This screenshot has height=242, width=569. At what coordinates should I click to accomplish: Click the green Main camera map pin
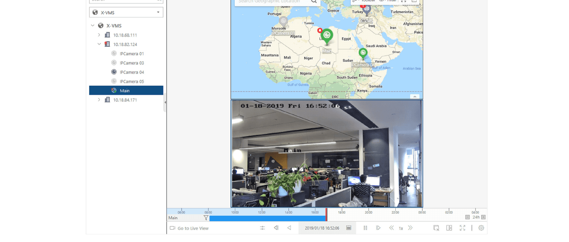tap(327, 36)
